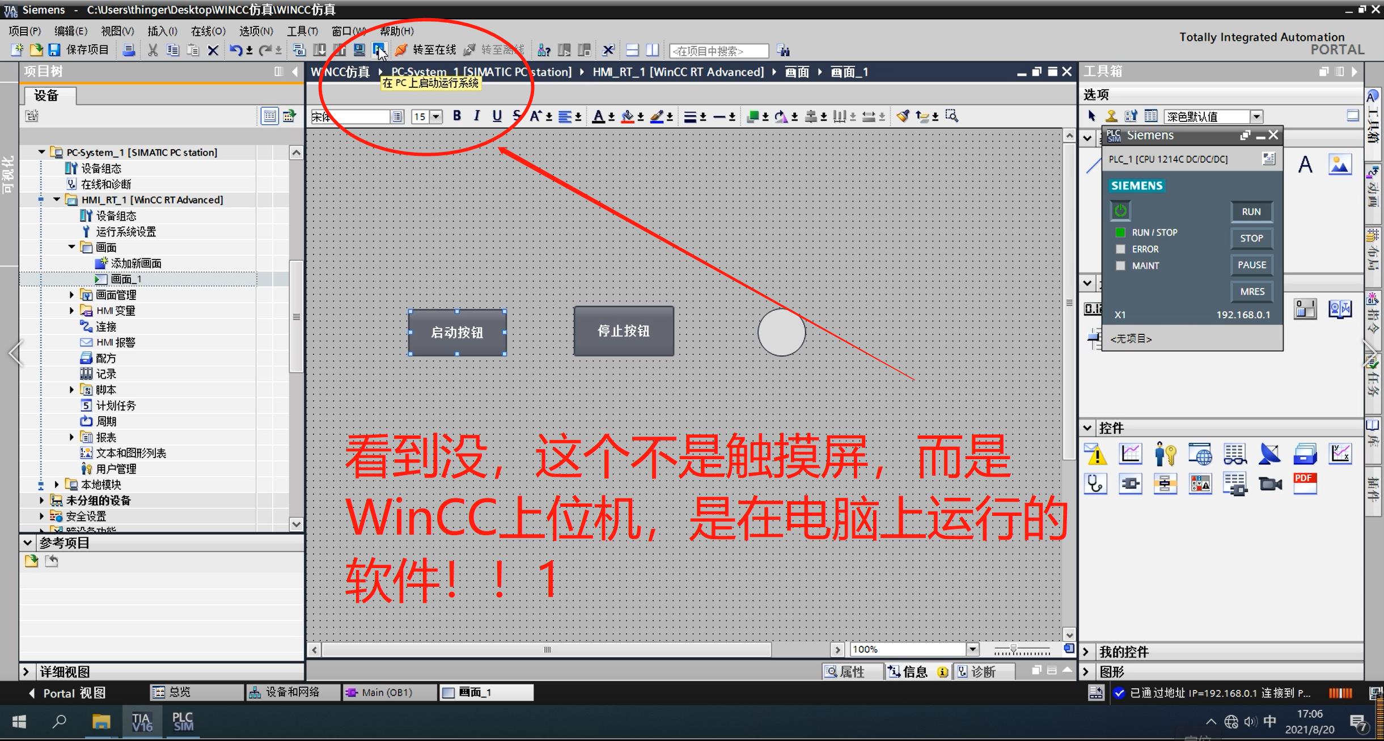This screenshot has height=741, width=1384.
Task: Click the Compile icon in main toolbar
Action: click(x=299, y=50)
